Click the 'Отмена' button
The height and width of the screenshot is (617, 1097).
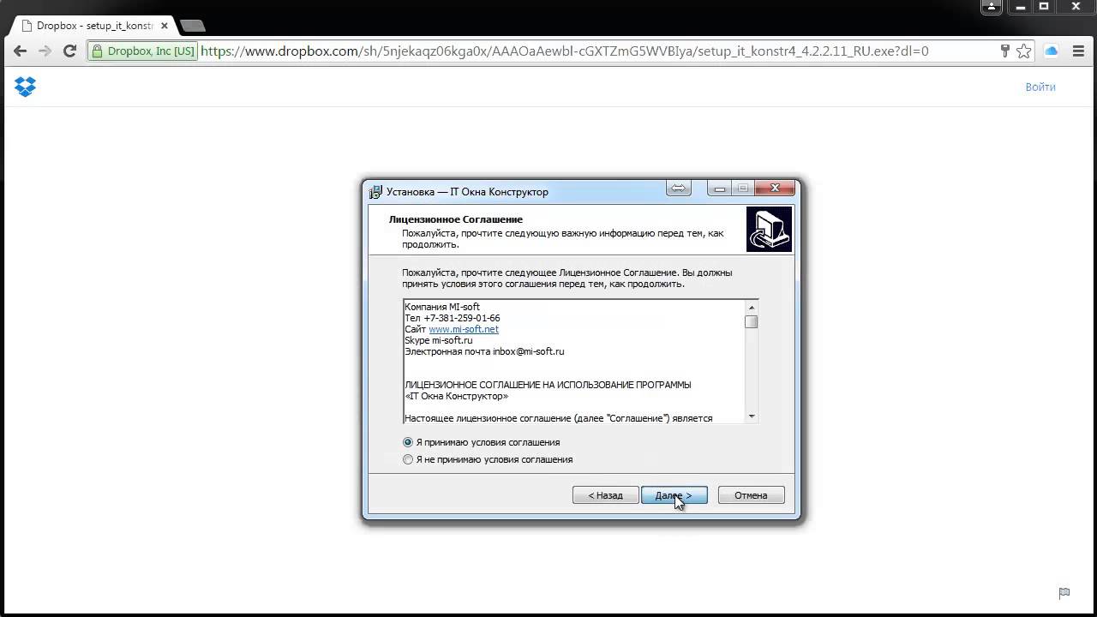[751, 495]
